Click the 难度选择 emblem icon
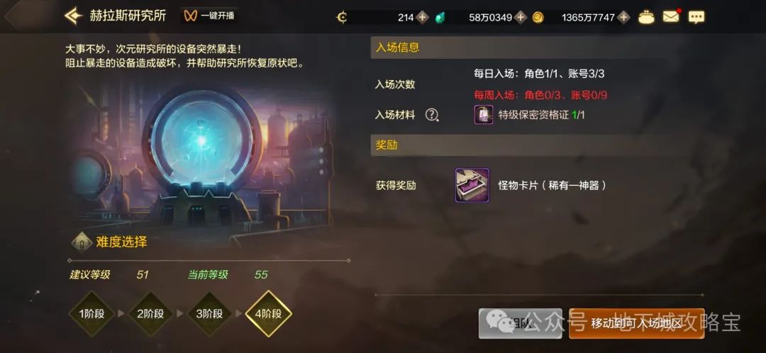Image resolution: width=766 pixels, height=353 pixels. coord(82,241)
